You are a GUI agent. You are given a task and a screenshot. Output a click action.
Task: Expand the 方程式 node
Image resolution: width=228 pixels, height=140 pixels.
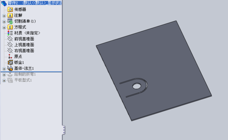[4, 27]
